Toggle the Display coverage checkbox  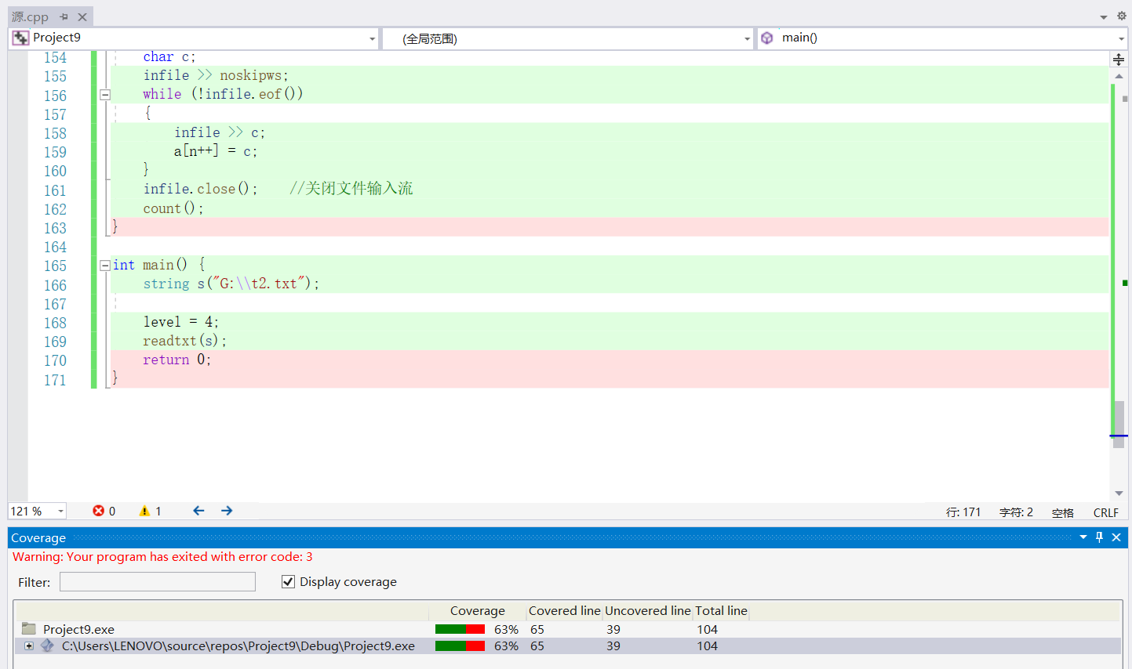click(288, 581)
